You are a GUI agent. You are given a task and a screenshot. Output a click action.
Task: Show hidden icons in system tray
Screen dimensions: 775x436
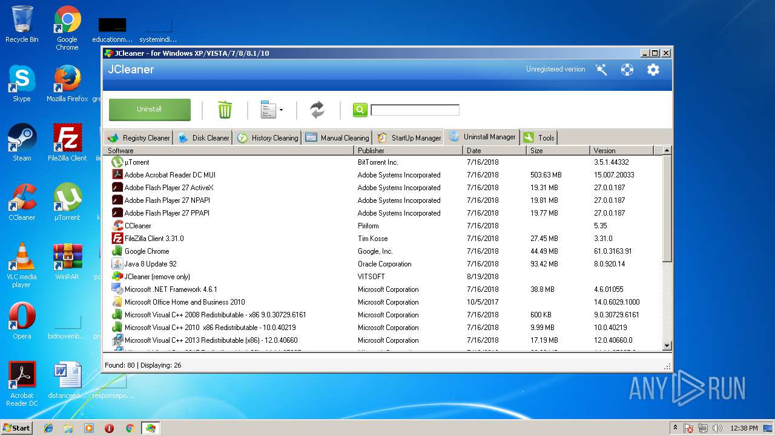(675, 428)
